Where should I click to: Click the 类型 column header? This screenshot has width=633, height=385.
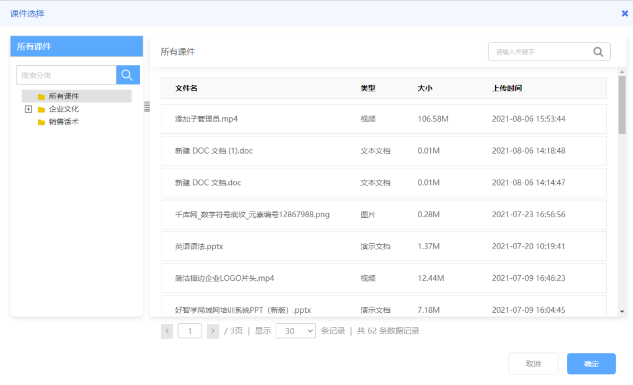point(368,88)
